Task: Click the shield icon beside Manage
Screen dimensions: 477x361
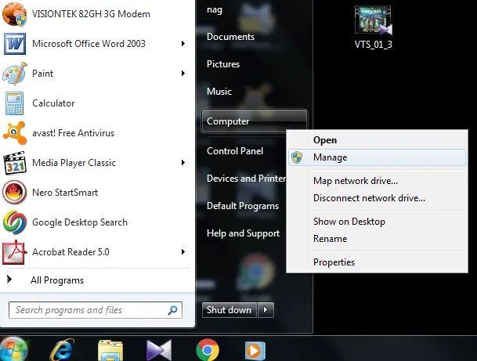Action: pyautogui.click(x=297, y=157)
